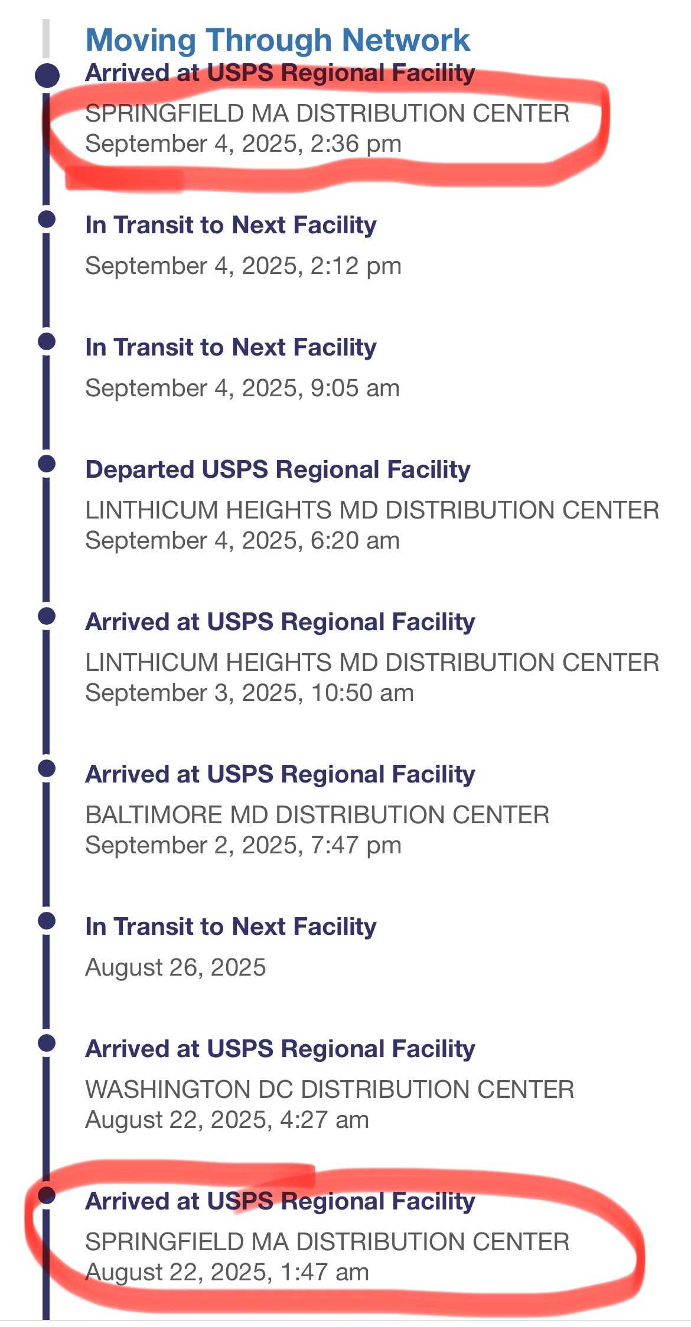The image size is (691, 1327).
Task: Click timeline dot for 2:12 pm transit event
Action: 47,219
